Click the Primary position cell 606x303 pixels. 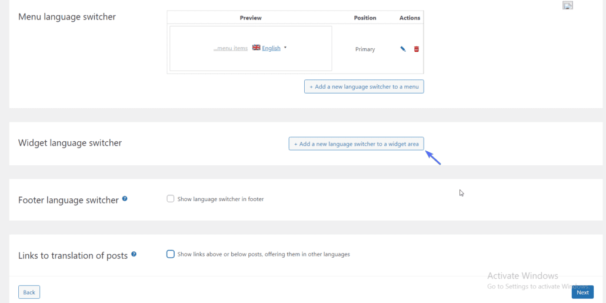(365, 49)
